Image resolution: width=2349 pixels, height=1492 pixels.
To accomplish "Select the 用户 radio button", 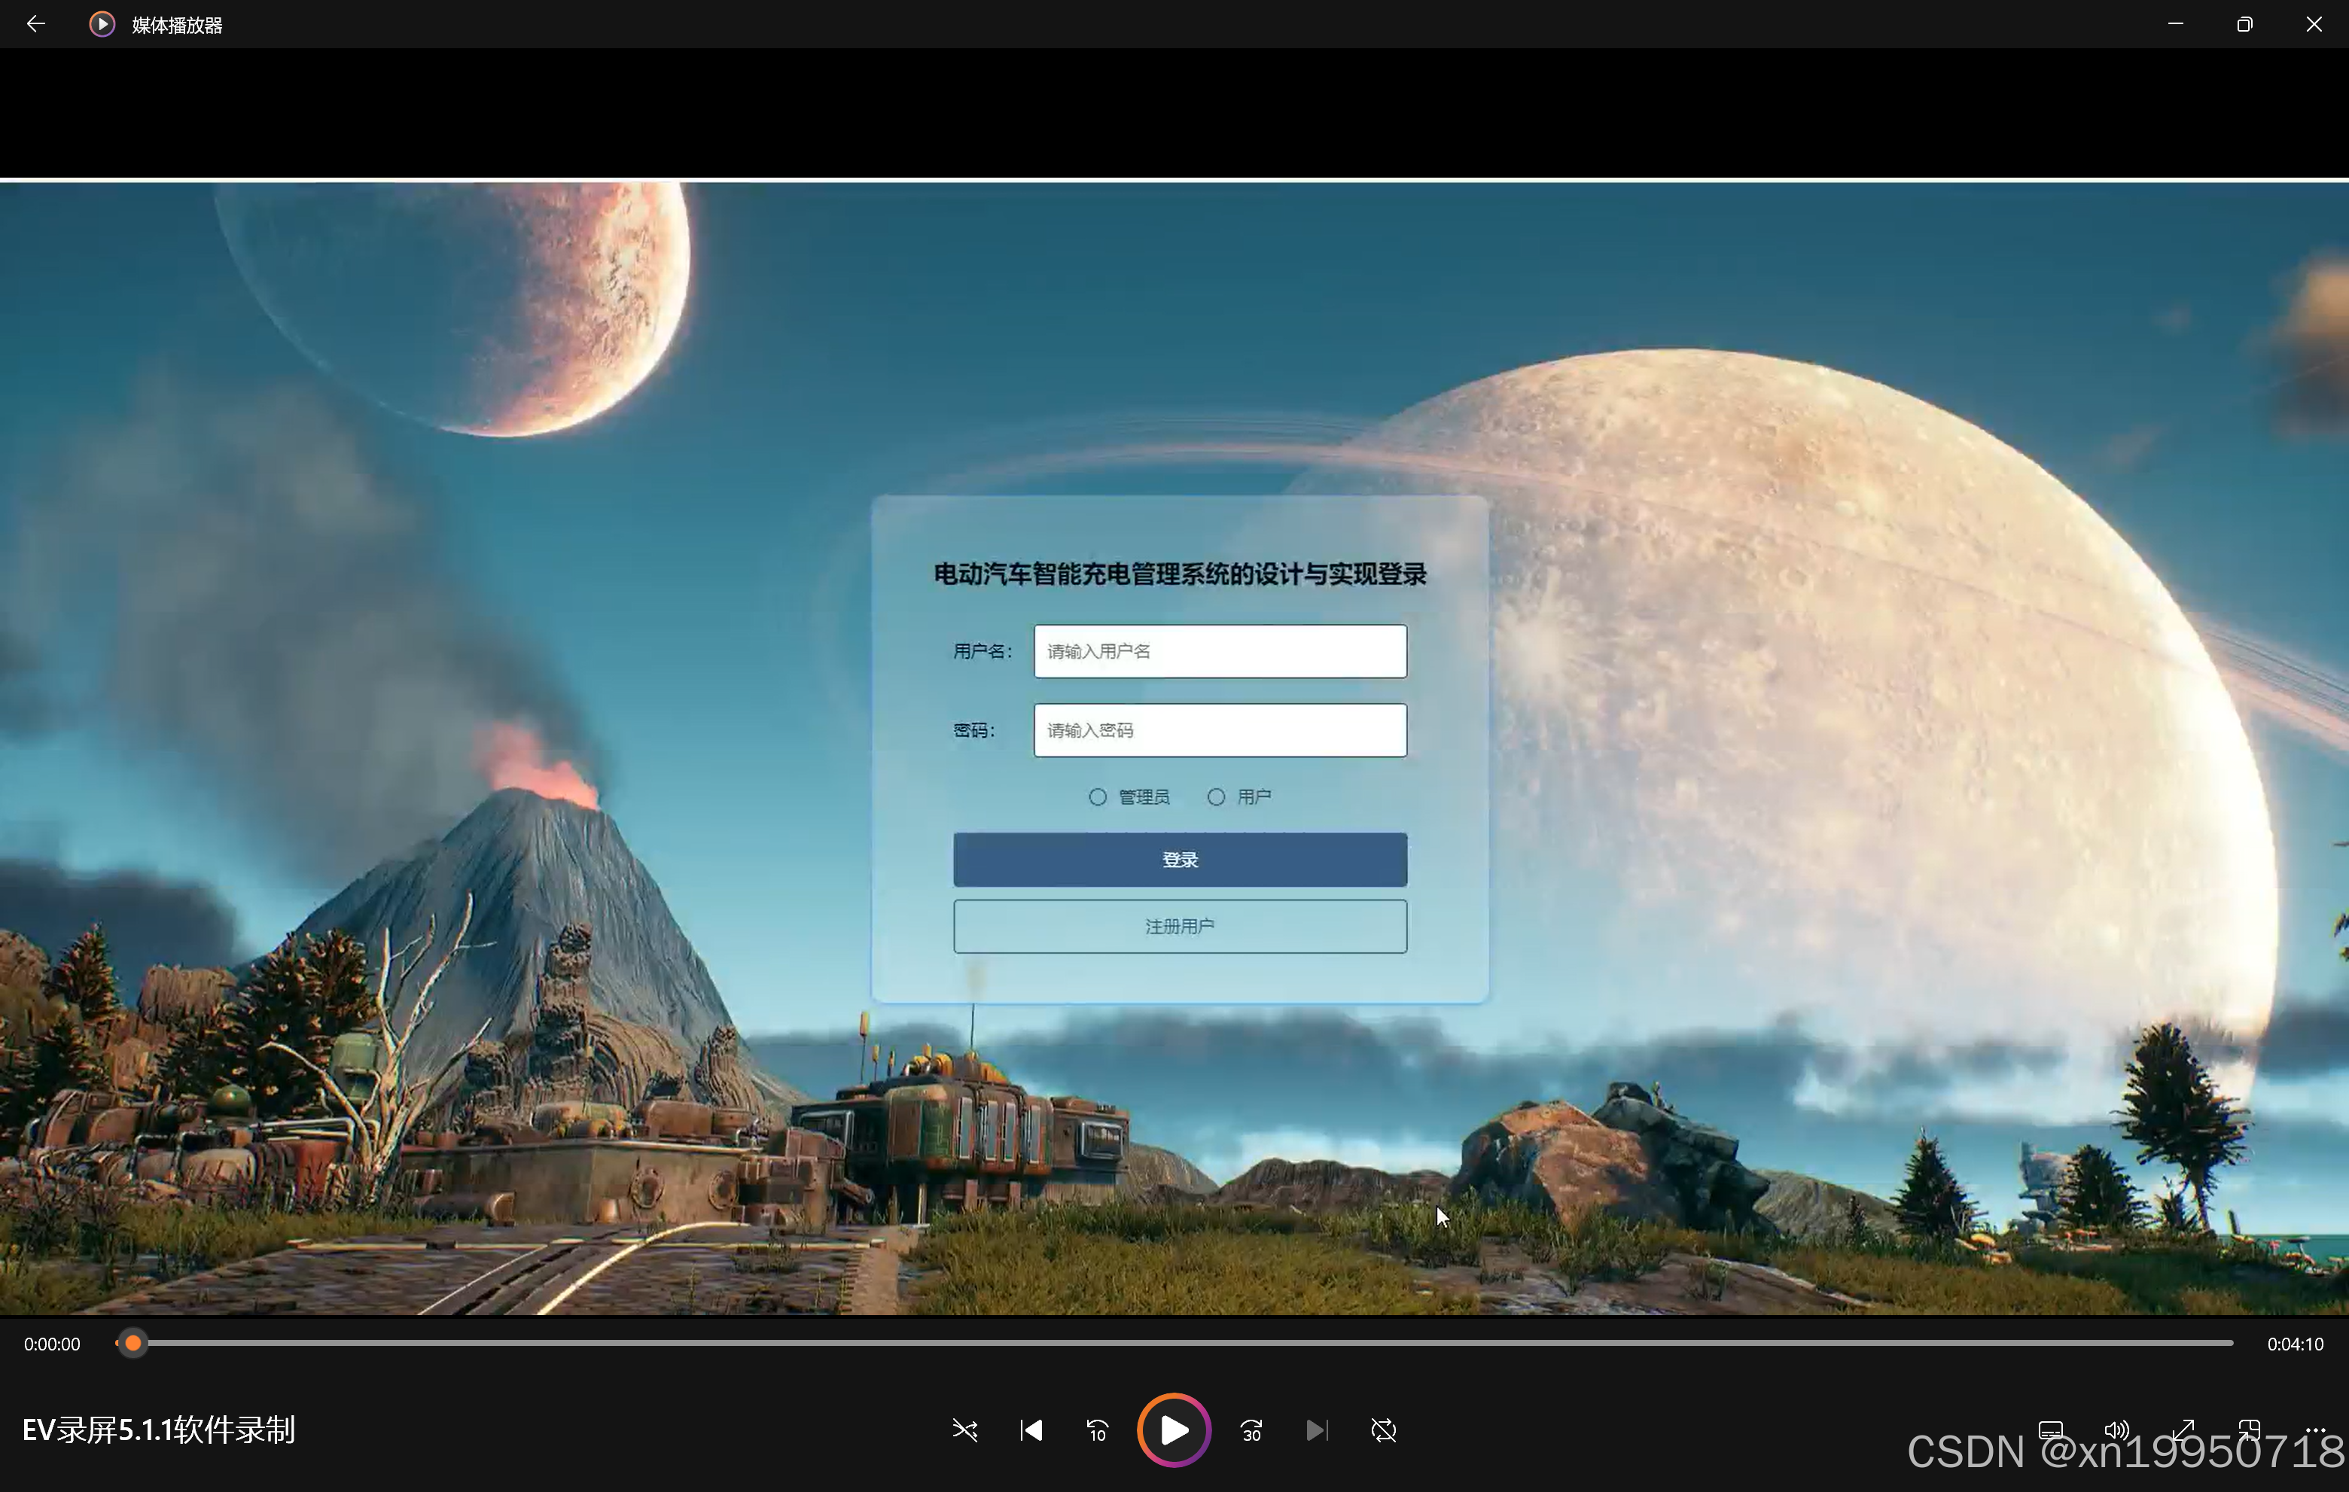I will click(x=1215, y=798).
